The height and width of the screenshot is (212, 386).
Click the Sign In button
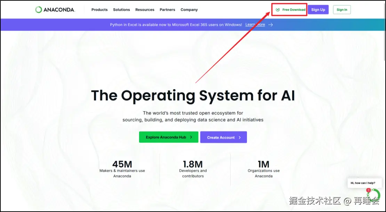click(342, 10)
